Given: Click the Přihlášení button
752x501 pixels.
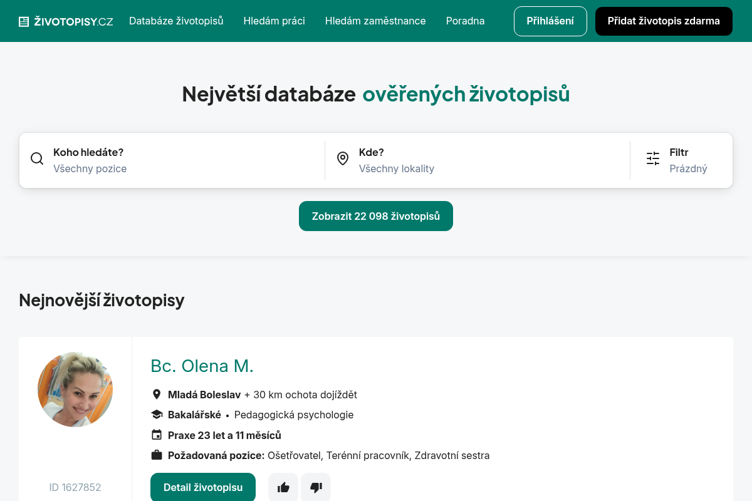Looking at the screenshot, I should (550, 21).
